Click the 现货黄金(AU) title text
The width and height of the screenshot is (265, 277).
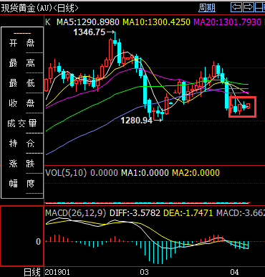(x=26, y=8)
